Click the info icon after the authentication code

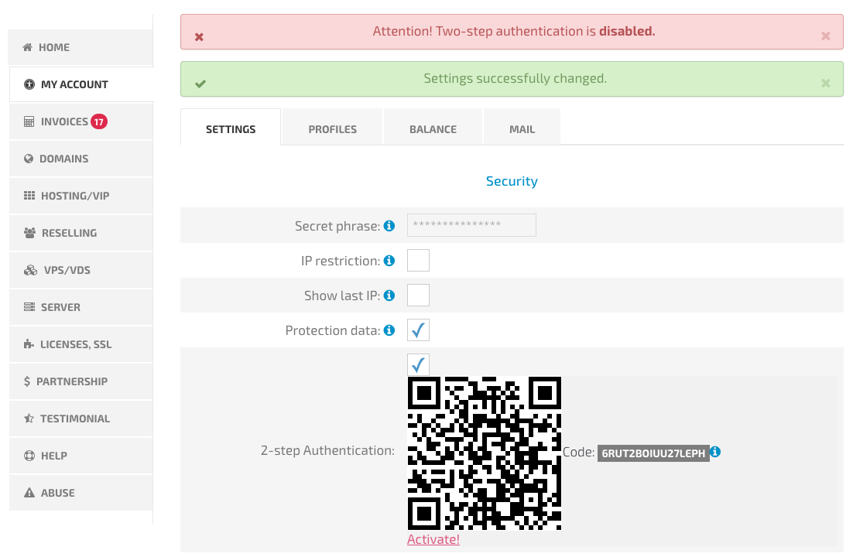[x=715, y=452]
